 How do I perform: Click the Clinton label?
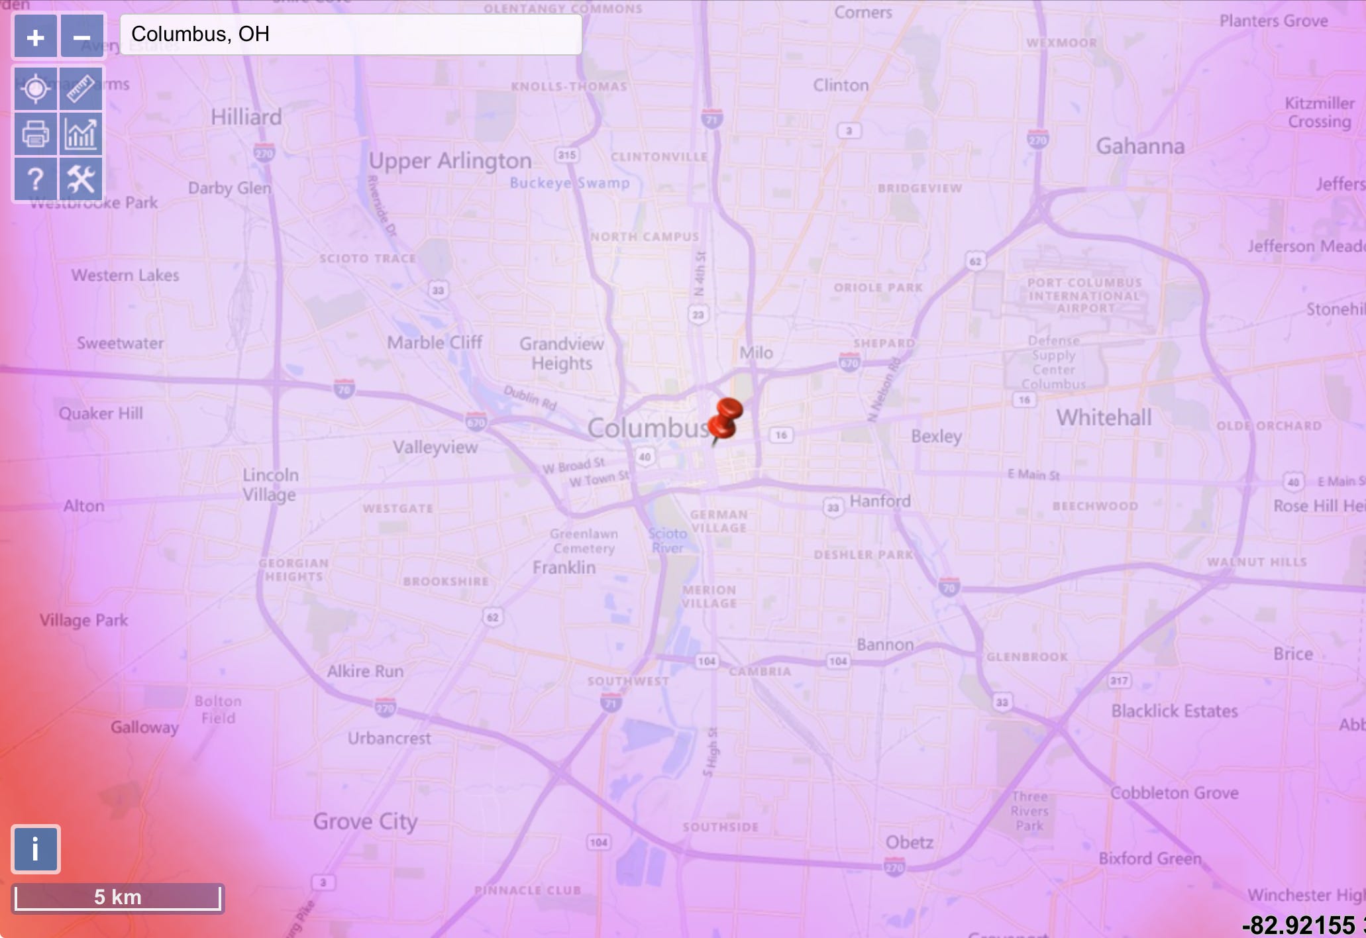point(841,85)
